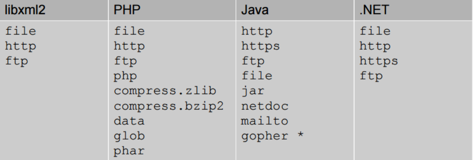This screenshot has height=160, width=473.
Task: Click the Java column header
Action: (255, 10)
